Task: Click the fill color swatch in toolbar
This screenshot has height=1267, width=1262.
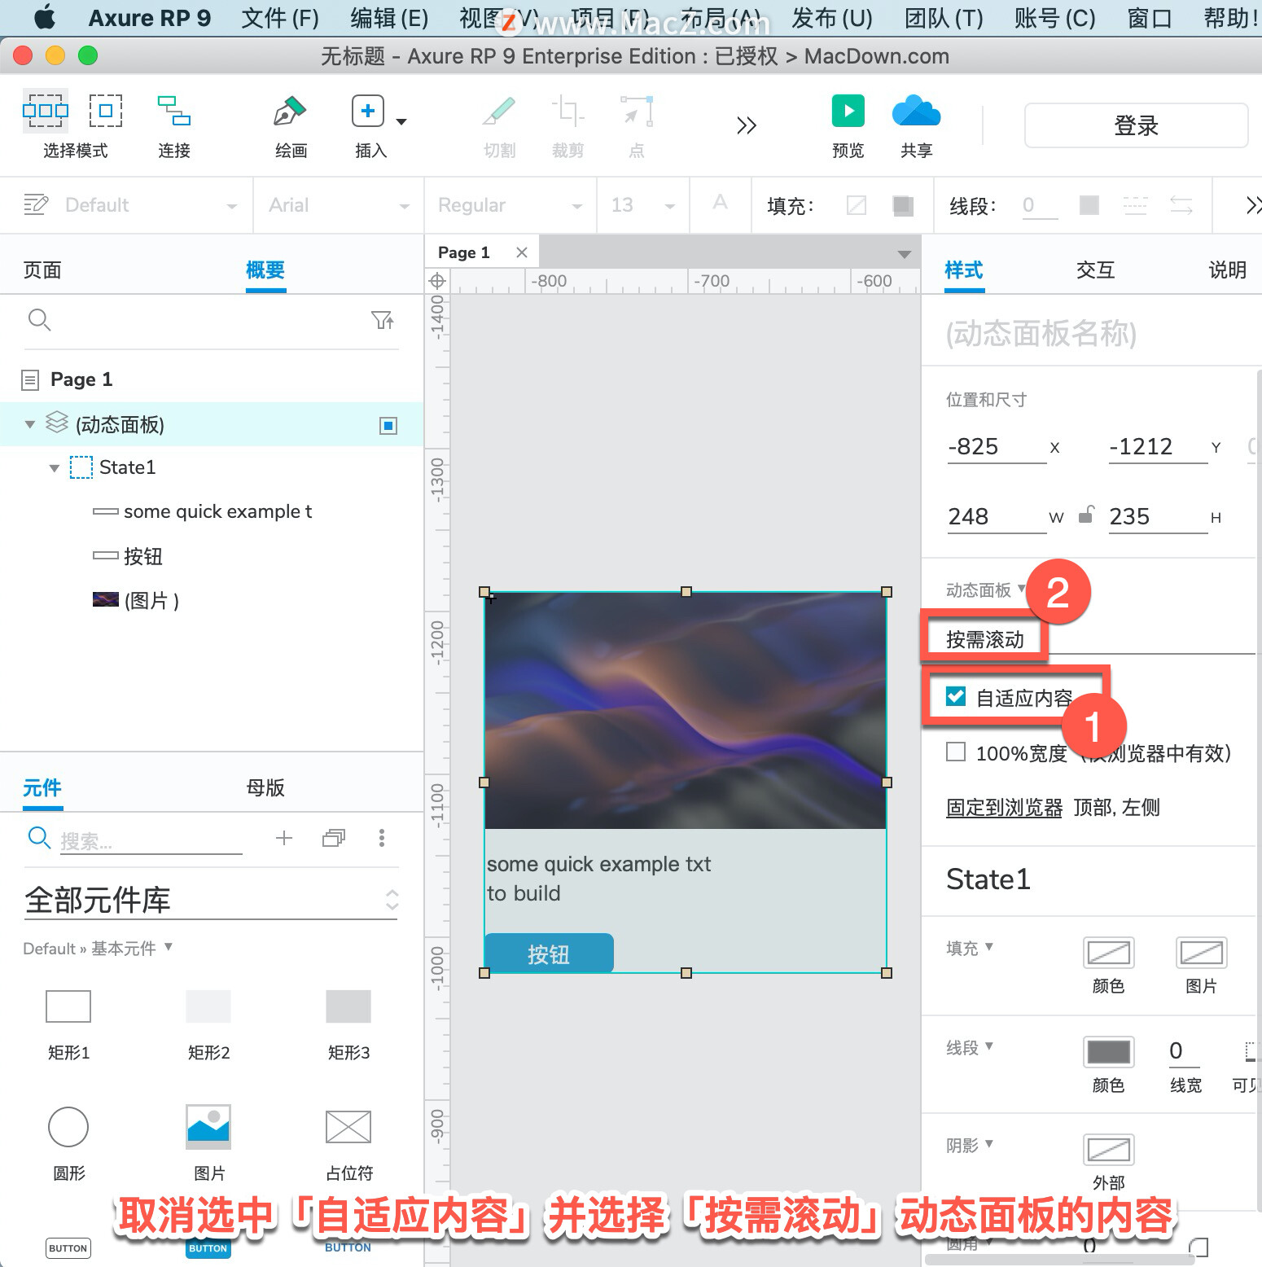Action: click(857, 205)
